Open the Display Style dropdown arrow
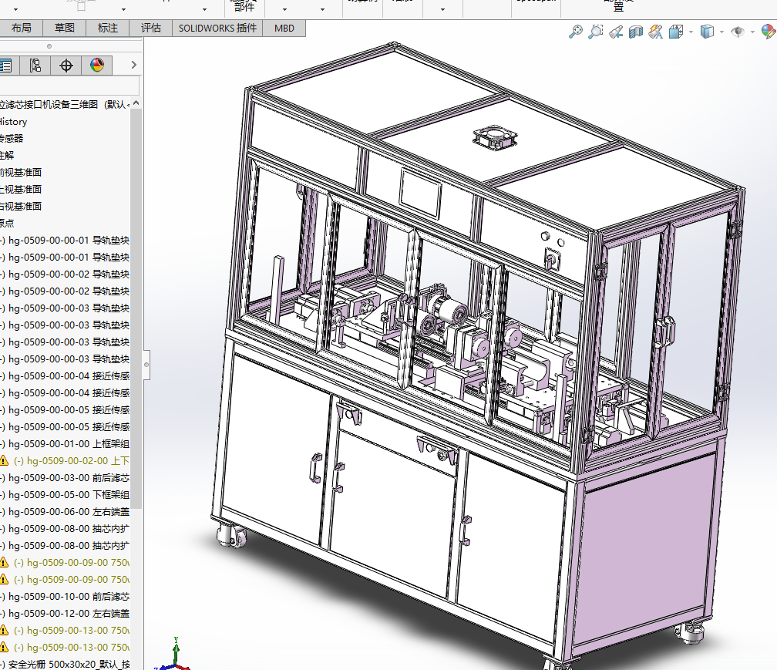777x670 pixels. tap(721, 32)
